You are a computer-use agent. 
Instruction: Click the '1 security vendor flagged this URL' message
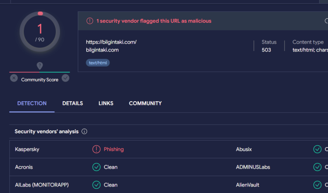[154, 21]
